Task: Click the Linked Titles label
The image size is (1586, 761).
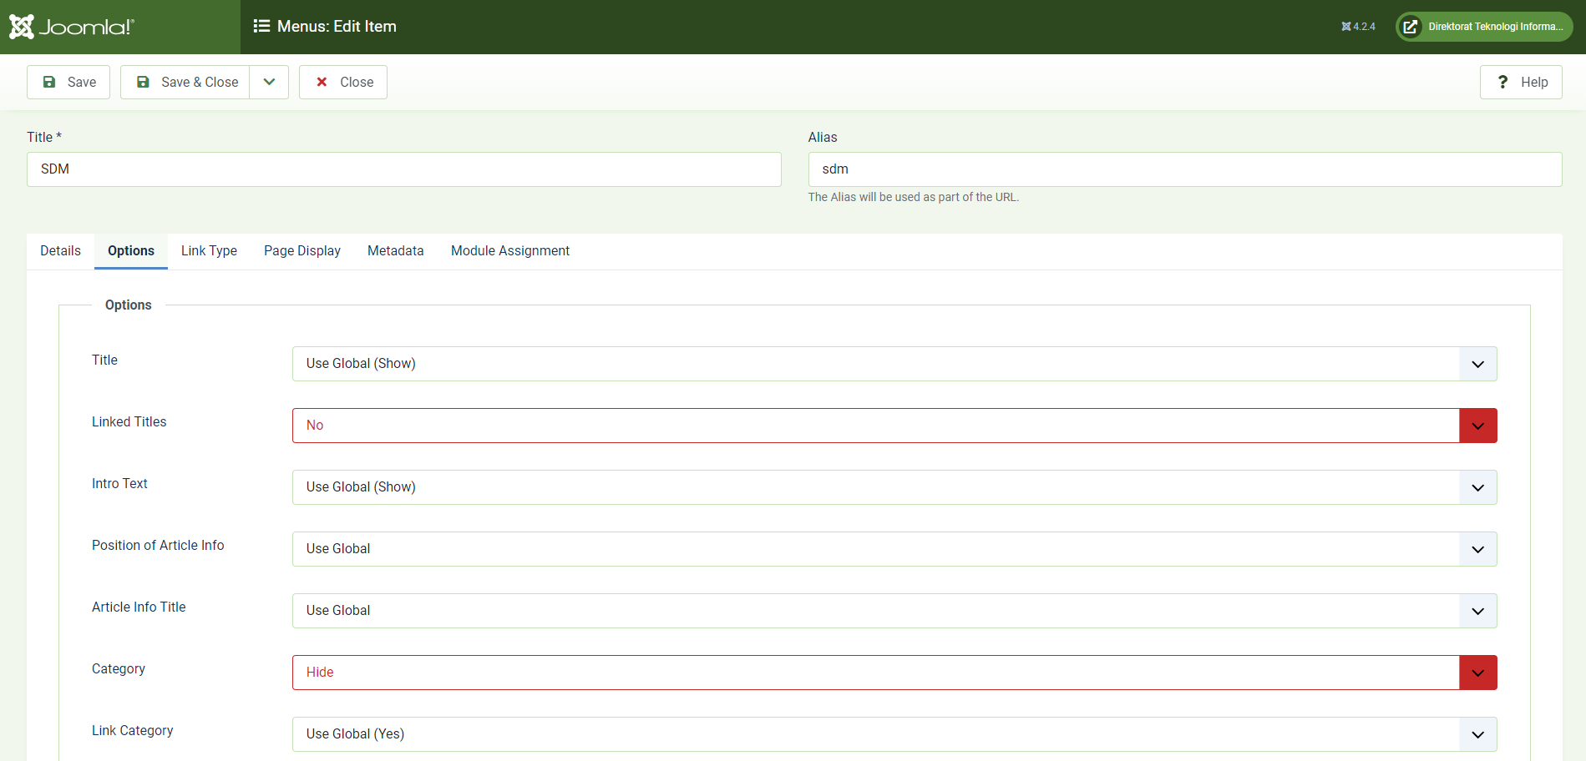Action: pos(129,422)
